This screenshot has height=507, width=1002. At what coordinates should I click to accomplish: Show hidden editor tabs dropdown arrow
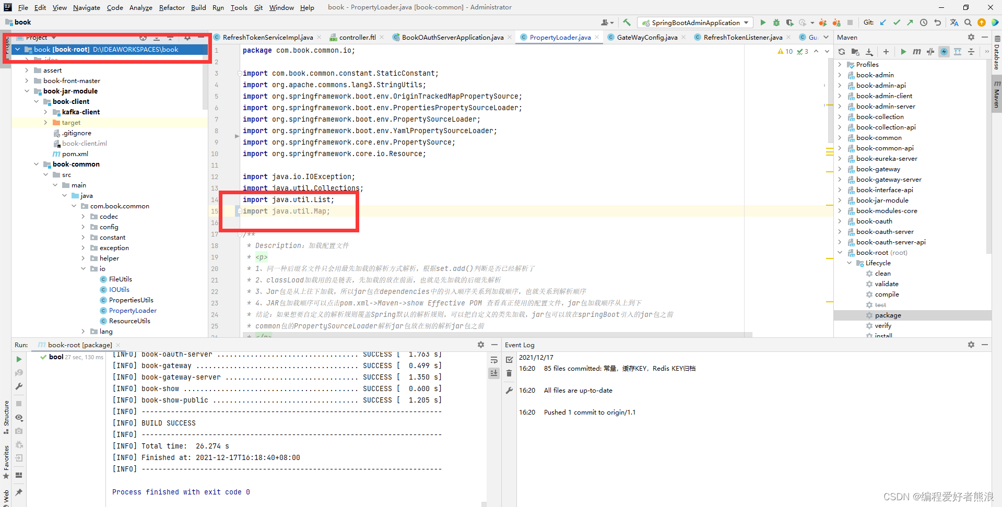826,37
